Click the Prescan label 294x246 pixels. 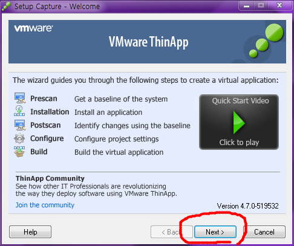pos(44,99)
